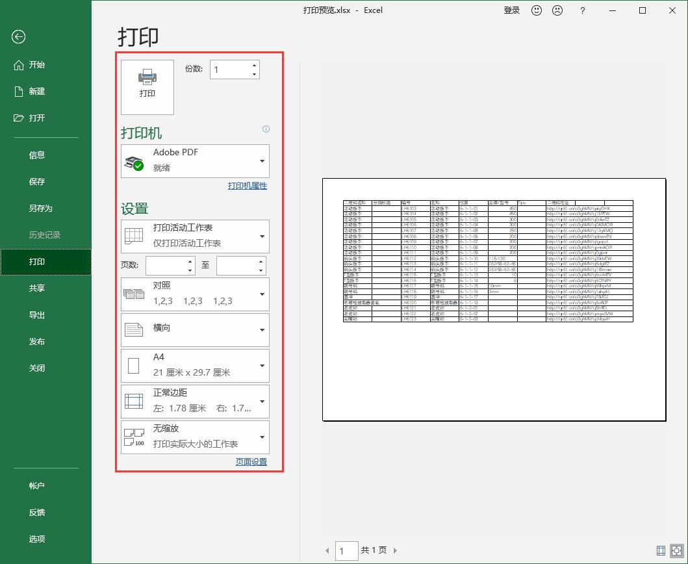This screenshot has width=688, height=564.
Task: Click the smiley feedback icon in title bar
Action: (536, 10)
